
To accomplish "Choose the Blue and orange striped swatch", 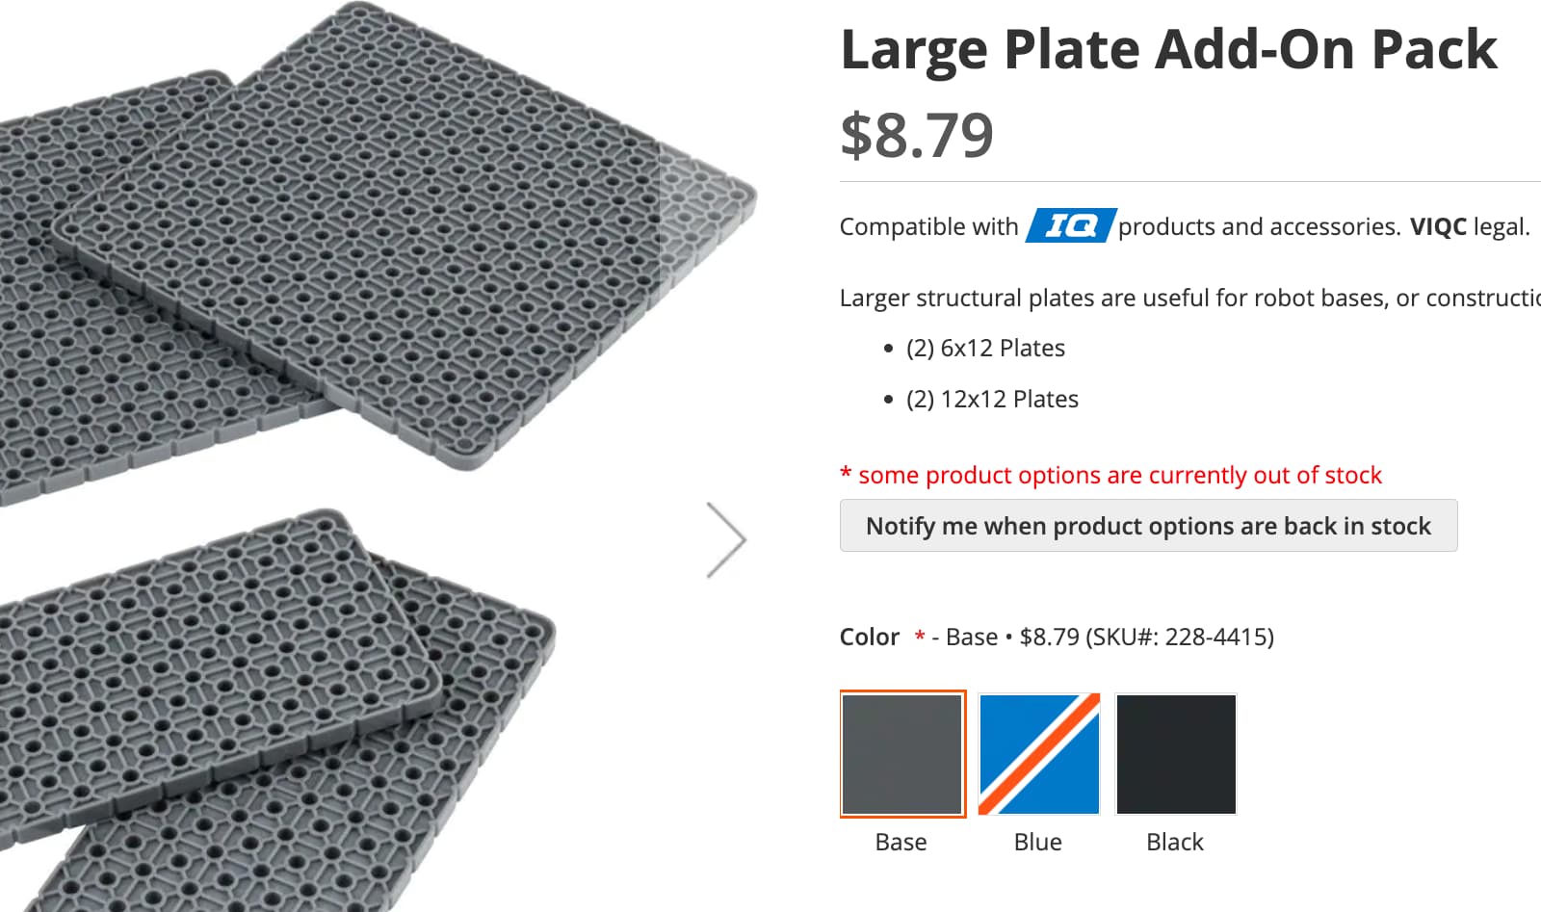I will click(x=1039, y=754).
